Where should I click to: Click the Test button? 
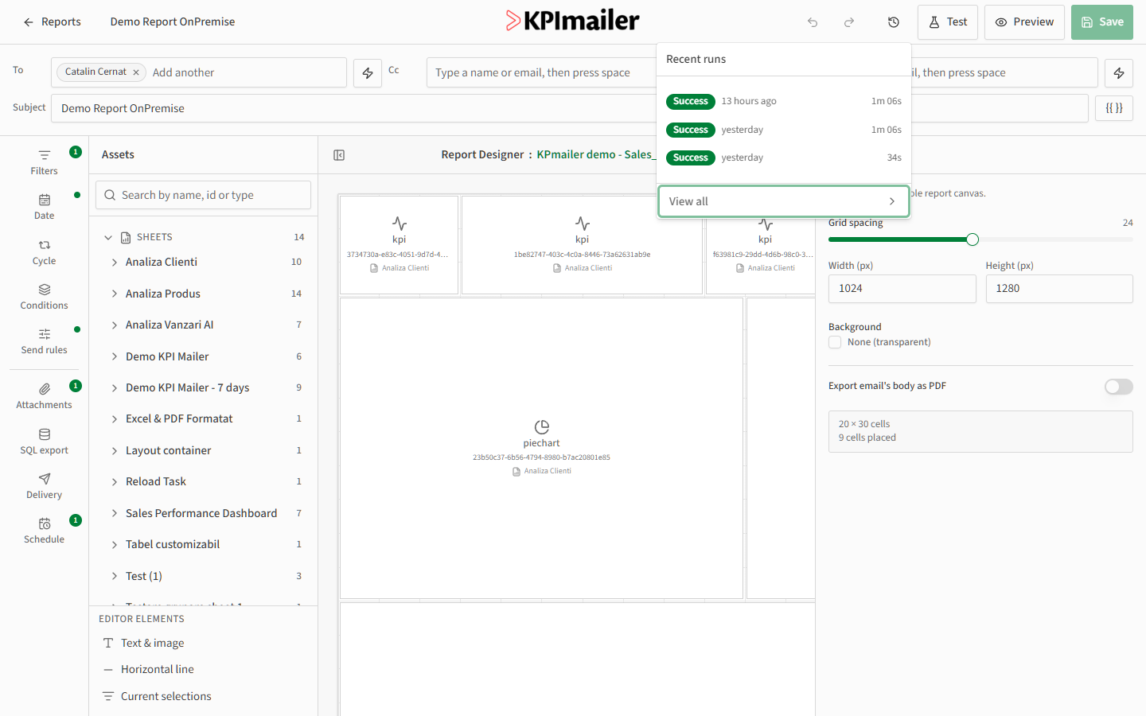pyautogui.click(x=947, y=22)
